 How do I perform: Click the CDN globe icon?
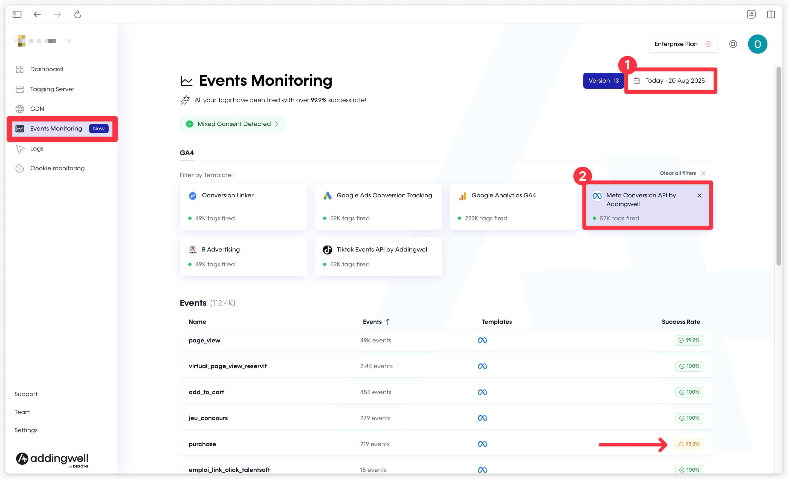pos(20,109)
